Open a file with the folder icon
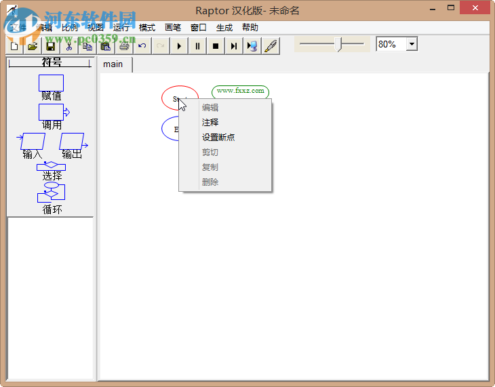The width and height of the screenshot is (495, 387). coord(32,46)
